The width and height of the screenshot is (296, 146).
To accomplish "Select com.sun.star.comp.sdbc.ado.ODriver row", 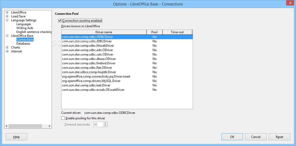I will coord(127,50).
